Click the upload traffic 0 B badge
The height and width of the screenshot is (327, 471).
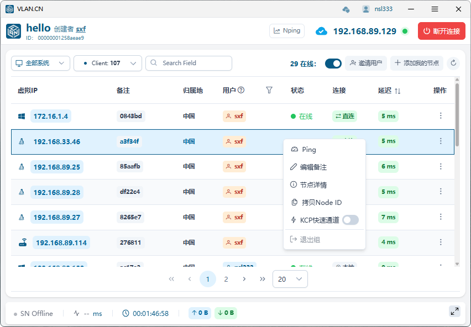click(200, 313)
